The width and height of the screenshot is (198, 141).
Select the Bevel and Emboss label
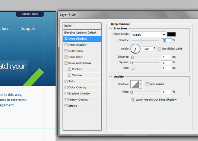(x=80, y=63)
